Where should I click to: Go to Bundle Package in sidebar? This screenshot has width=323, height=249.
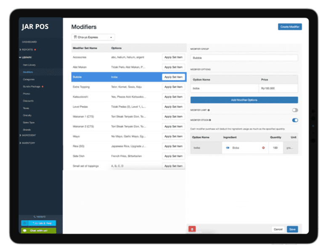pyautogui.click(x=32, y=86)
